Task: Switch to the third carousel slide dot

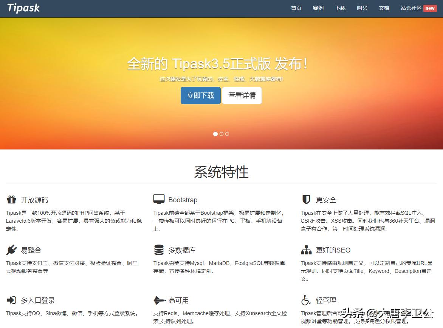Action: [x=227, y=134]
